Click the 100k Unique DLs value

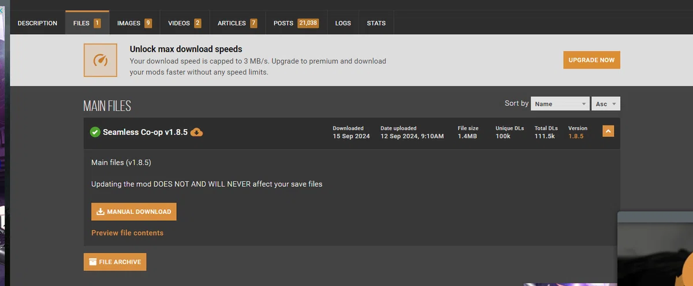(503, 136)
